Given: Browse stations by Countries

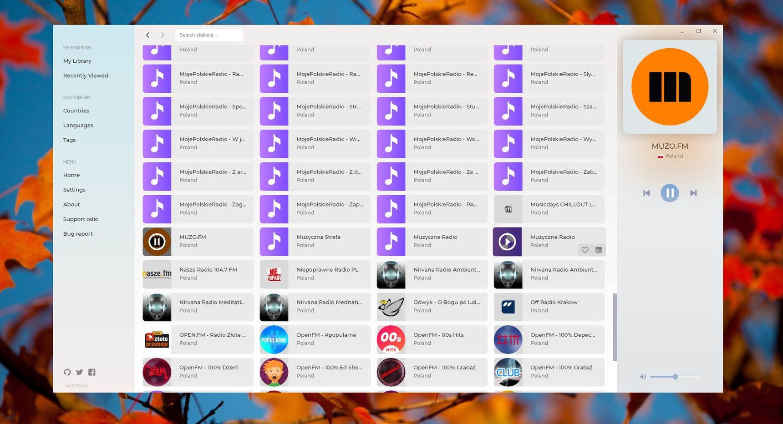Looking at the screenshot, I should click(76, 111).
